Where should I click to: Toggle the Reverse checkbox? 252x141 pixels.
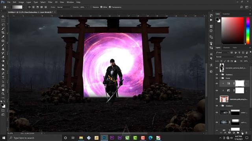pos(91,7)
